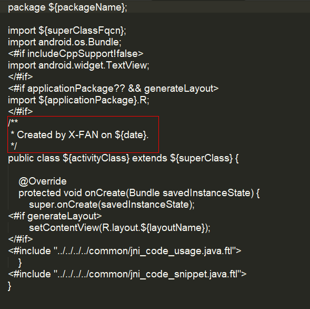310x309 pixels.
Task: Click the import ${applicationPackage}.R line
Action: tap(78, 100)
